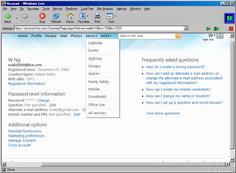Open the MSN dropdown menu
This screenshot has width=236, height=173.
point(106,36)
